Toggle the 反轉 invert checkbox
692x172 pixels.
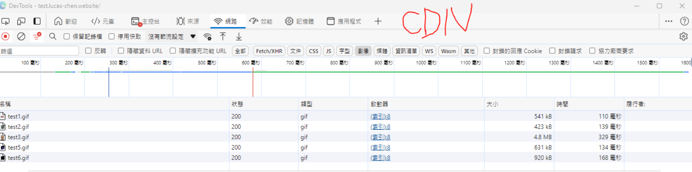pyautogui.click(x=88, y=51)
